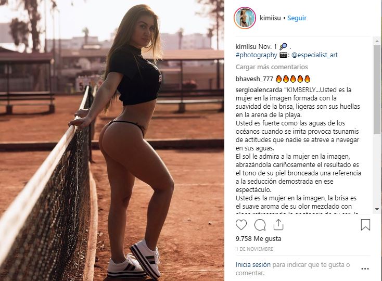382x281 pixels.
Task: Load more comments via Cargar más comentarios
Action: pos(272,67)
